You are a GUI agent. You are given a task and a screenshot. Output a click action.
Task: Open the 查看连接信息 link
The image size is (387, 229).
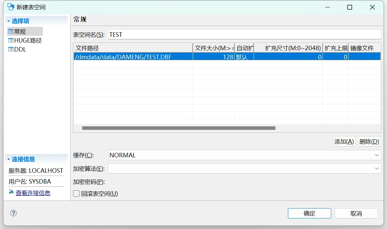click(x=33, y=193)
